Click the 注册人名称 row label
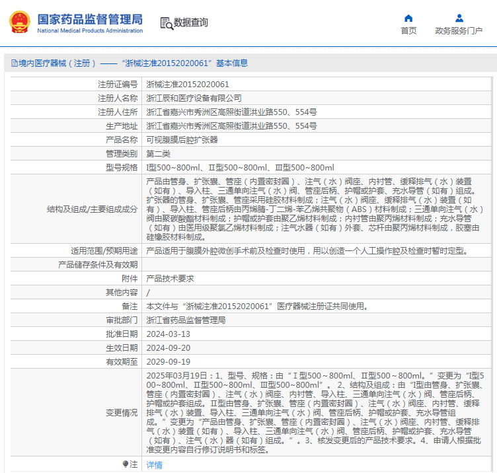 [x=118, y=98]
